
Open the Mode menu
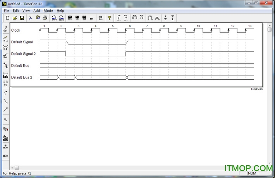pyautogui.click(x=48, y=11)
